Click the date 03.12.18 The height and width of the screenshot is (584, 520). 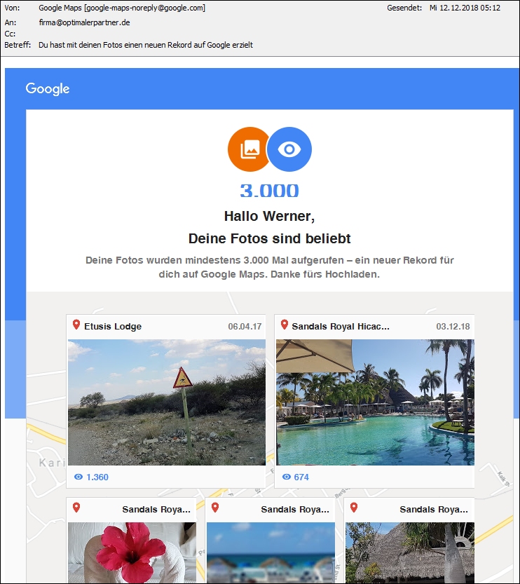point(453,327)
